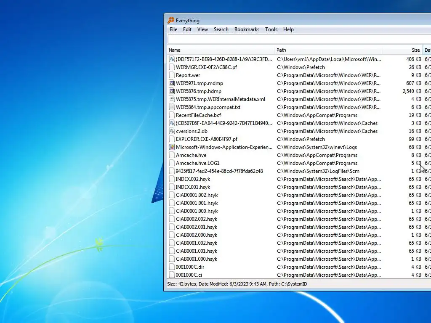Open the Edit menu
Screen dimensions: 431x323
[187, 29]
